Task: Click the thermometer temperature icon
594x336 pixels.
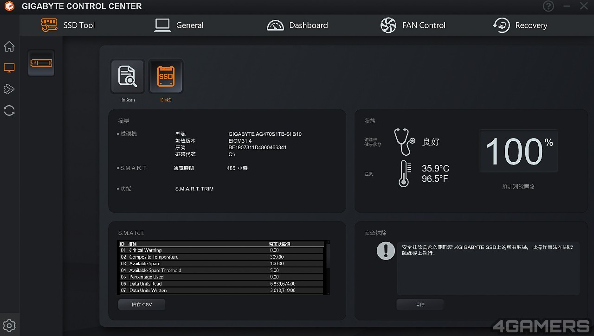Action: point(404,173)
